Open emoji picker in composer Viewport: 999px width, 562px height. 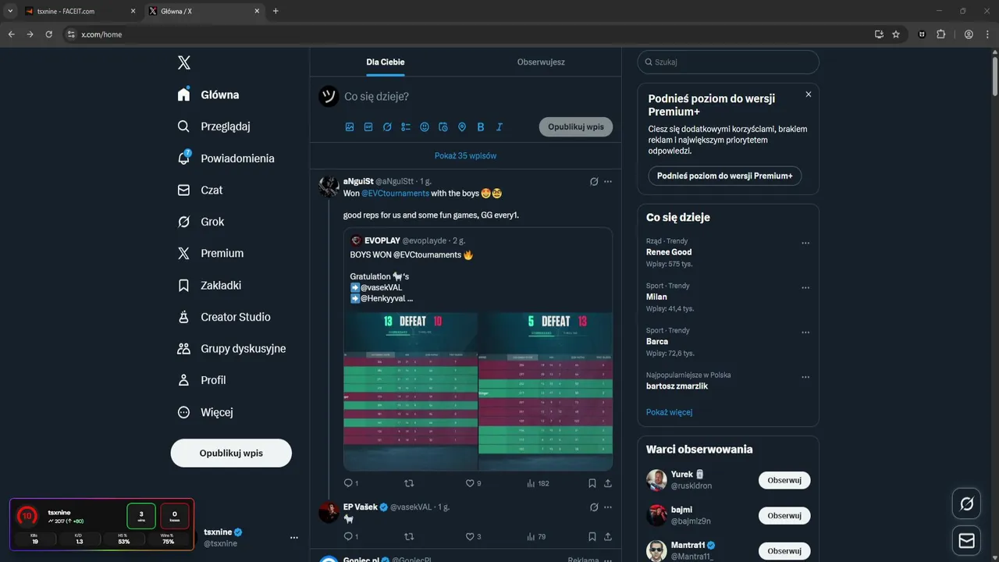coord(425,126)
